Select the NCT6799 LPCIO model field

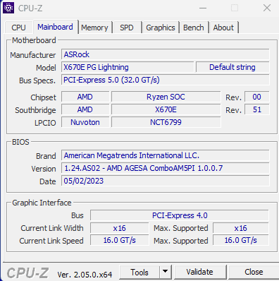click(x=166, y=122)
